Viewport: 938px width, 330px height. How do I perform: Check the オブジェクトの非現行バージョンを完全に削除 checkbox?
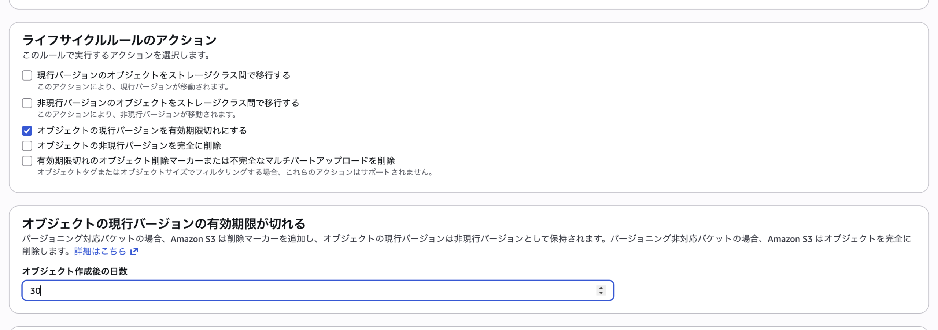coord(27,146)
